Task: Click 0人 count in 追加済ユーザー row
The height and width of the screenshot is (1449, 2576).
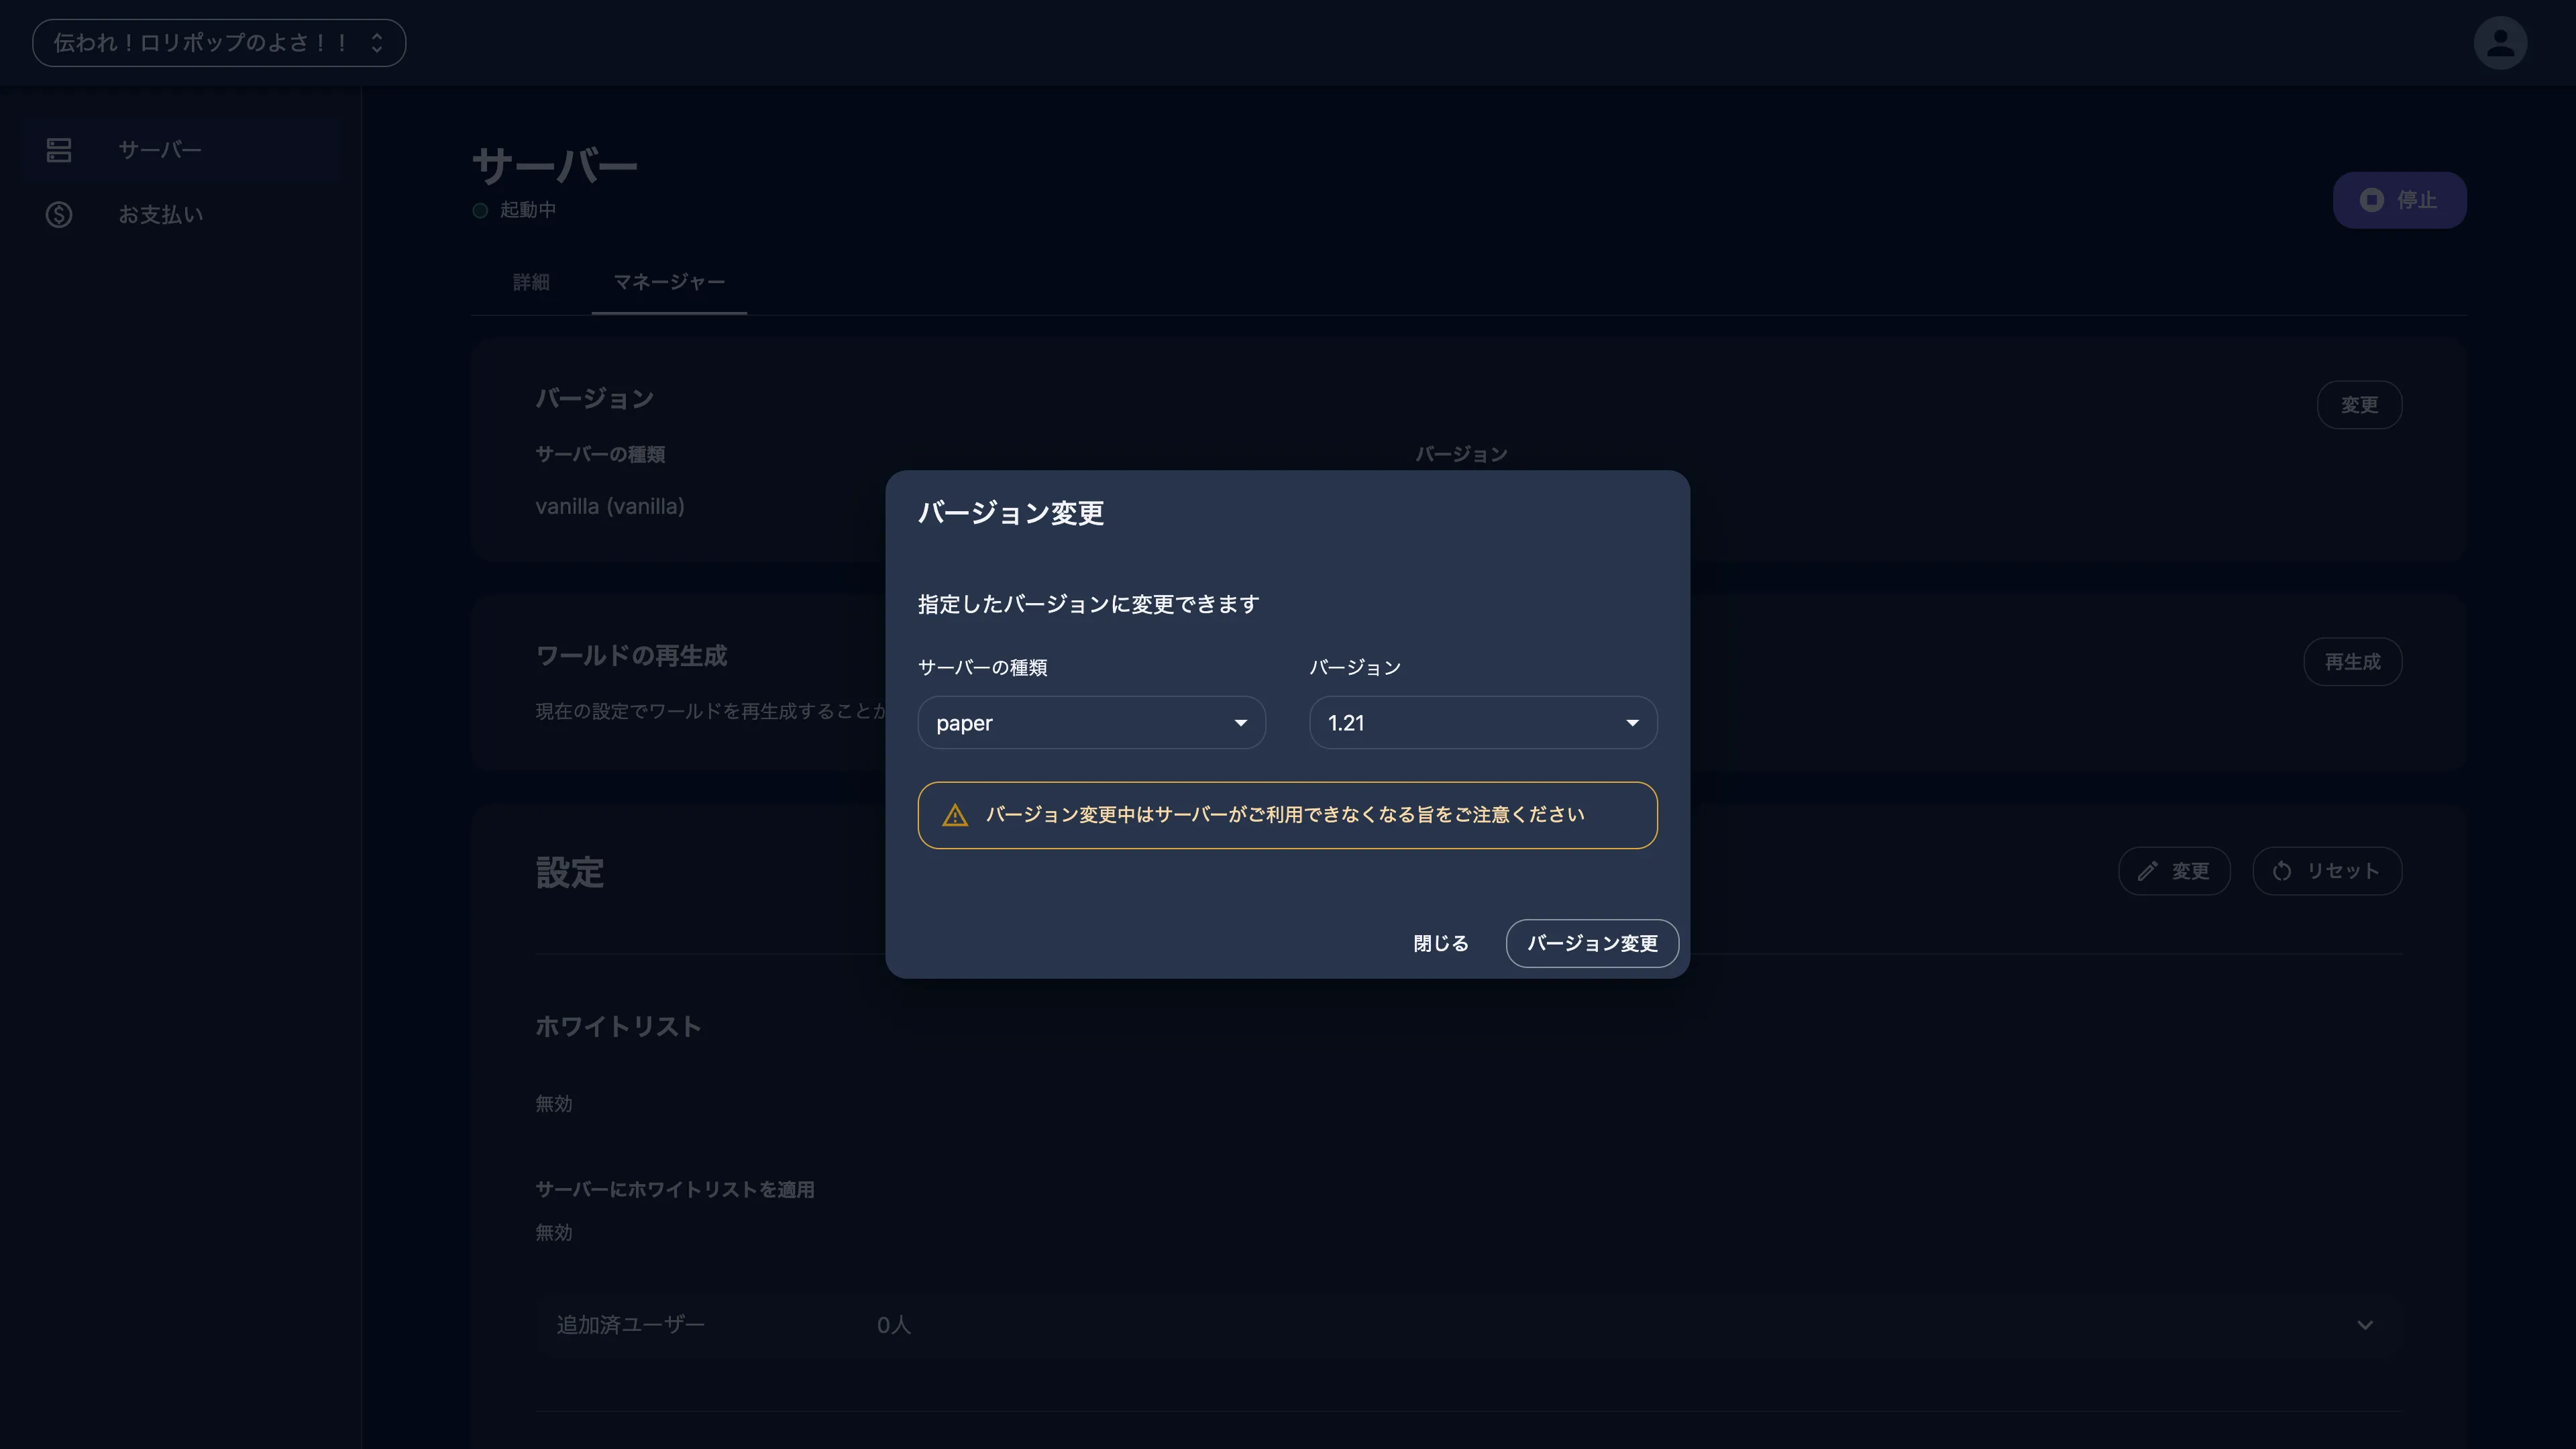Action: point(894,1325)
